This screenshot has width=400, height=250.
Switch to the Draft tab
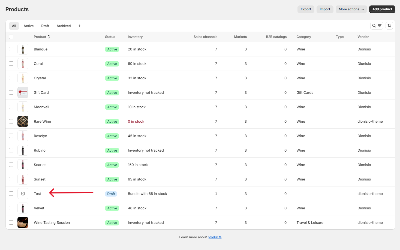pos(45,26)
